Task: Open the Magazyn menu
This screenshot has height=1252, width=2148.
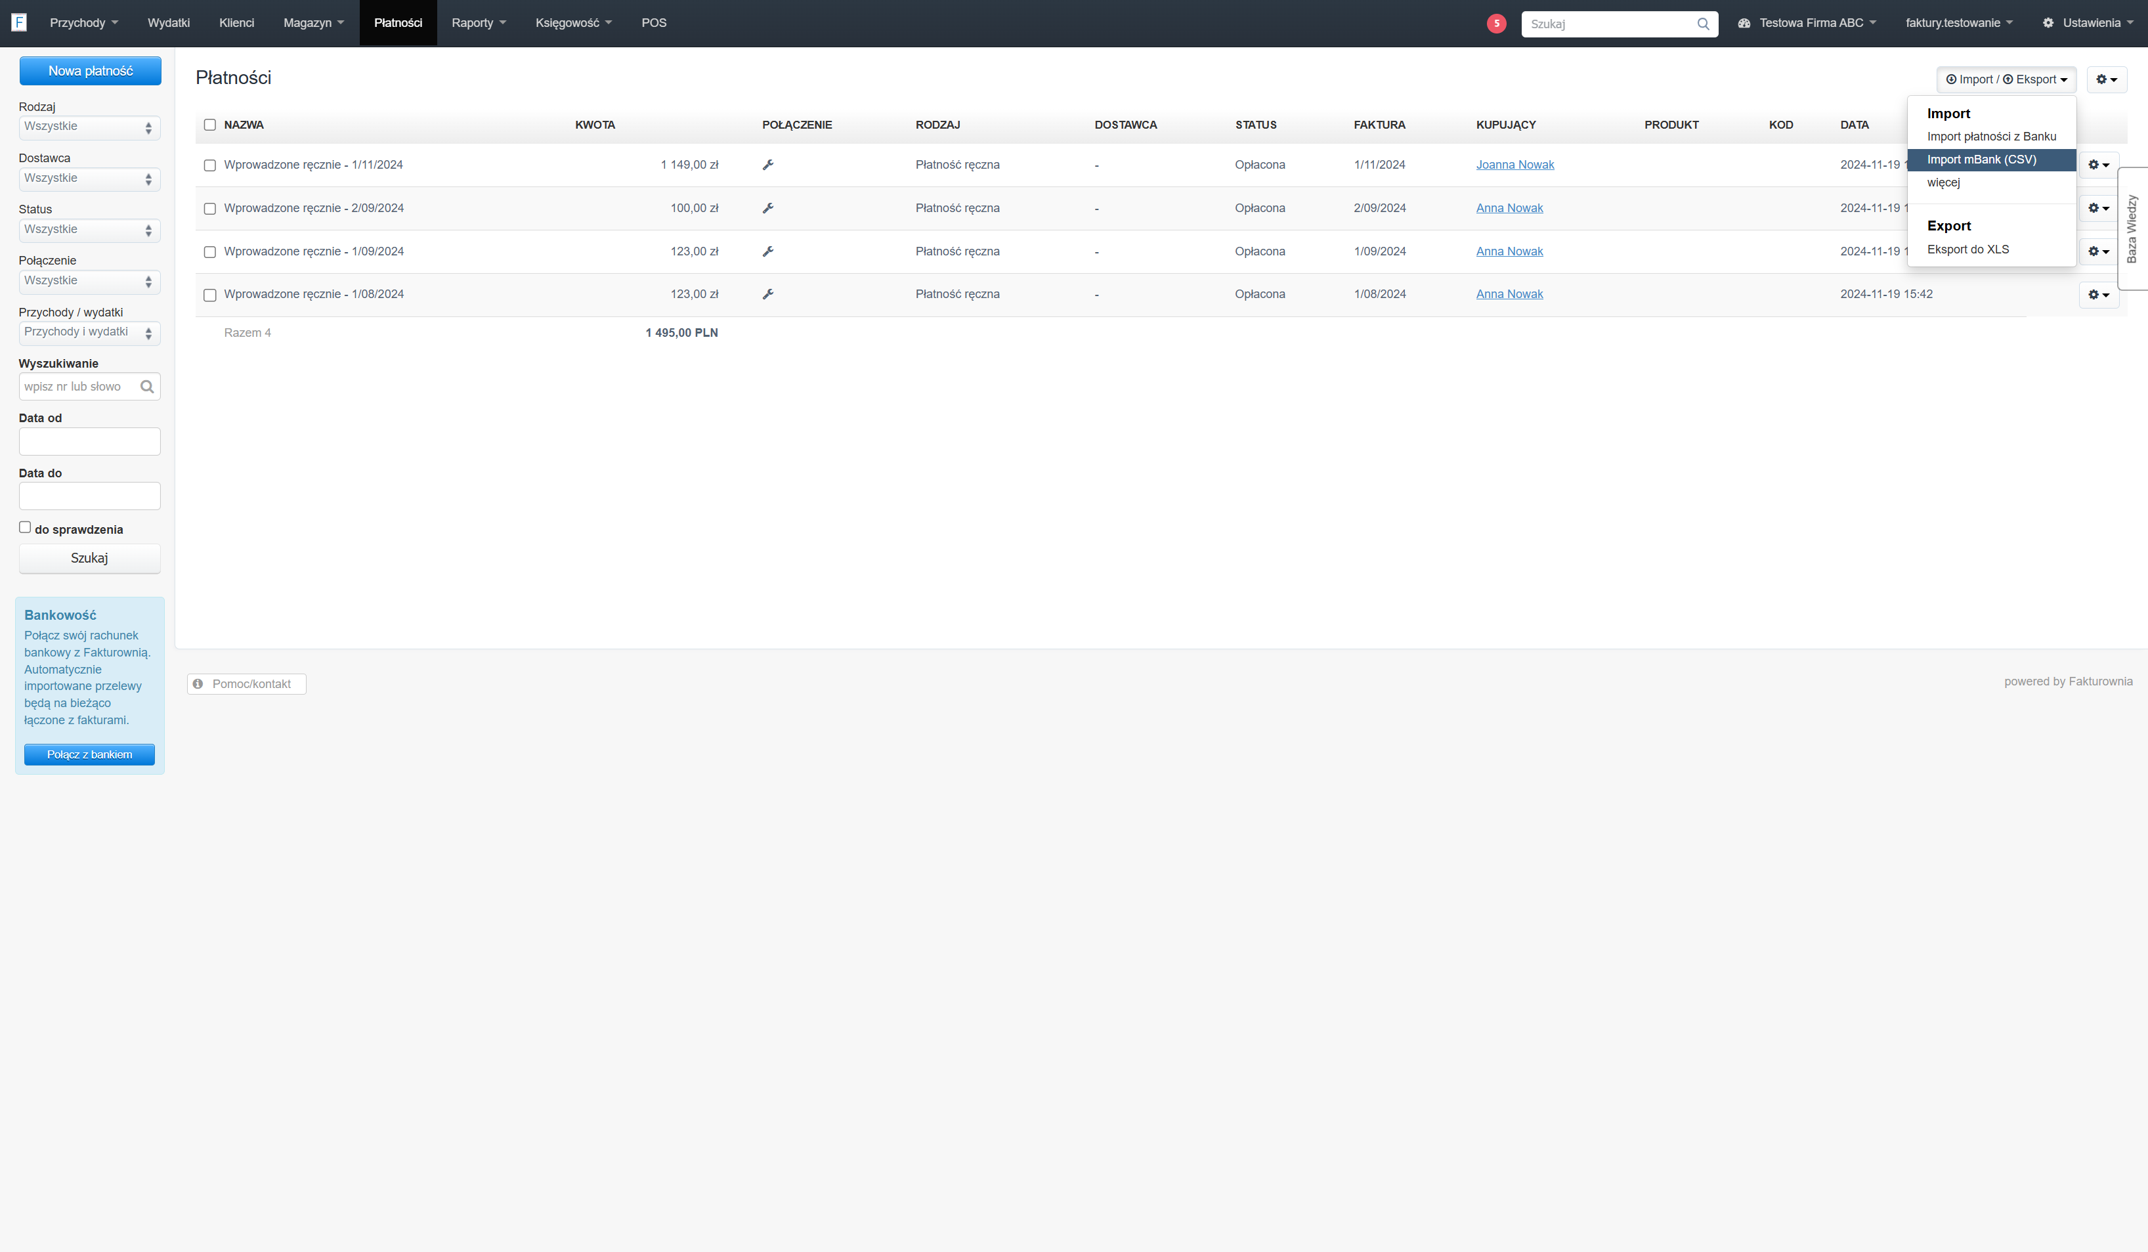Action: click(x=314, y=23)
